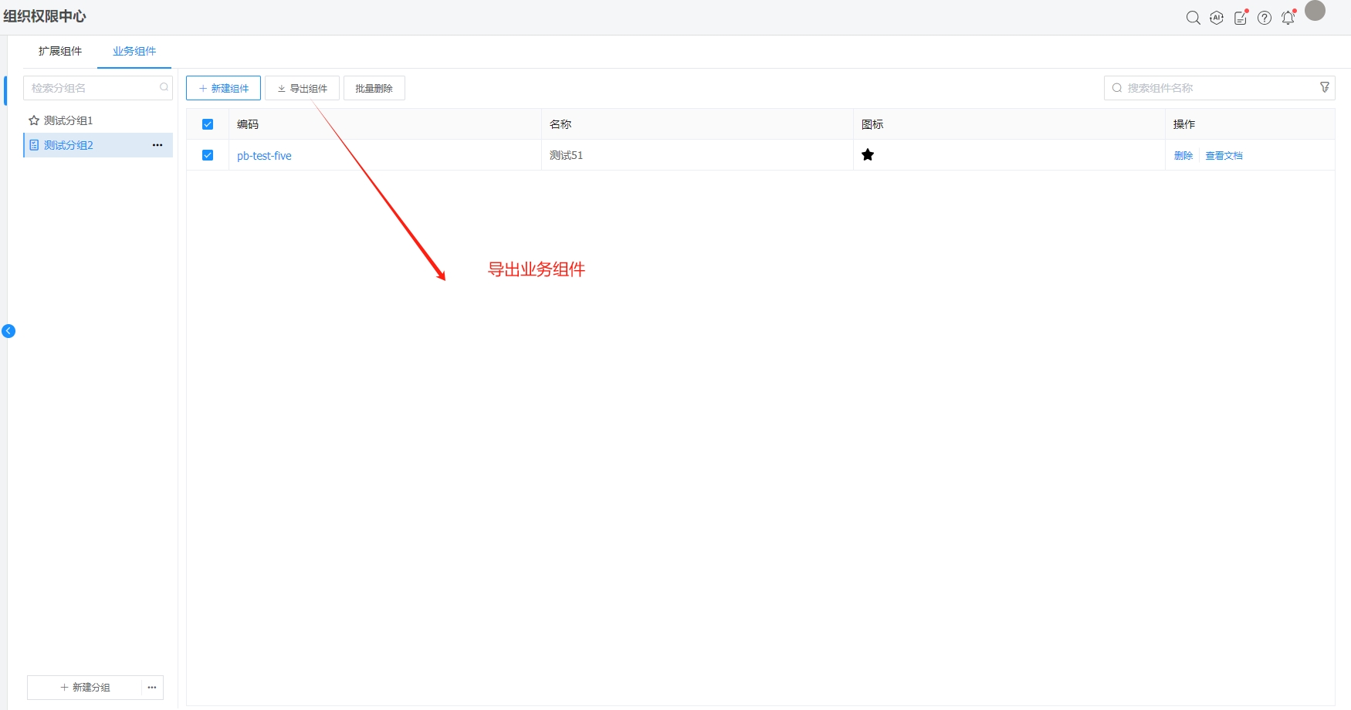Image resolution: width=1351 pixels, height=710 pixels.
Task: Collapse the left sidebar with blue arrow
Action: tap(8, 331)
